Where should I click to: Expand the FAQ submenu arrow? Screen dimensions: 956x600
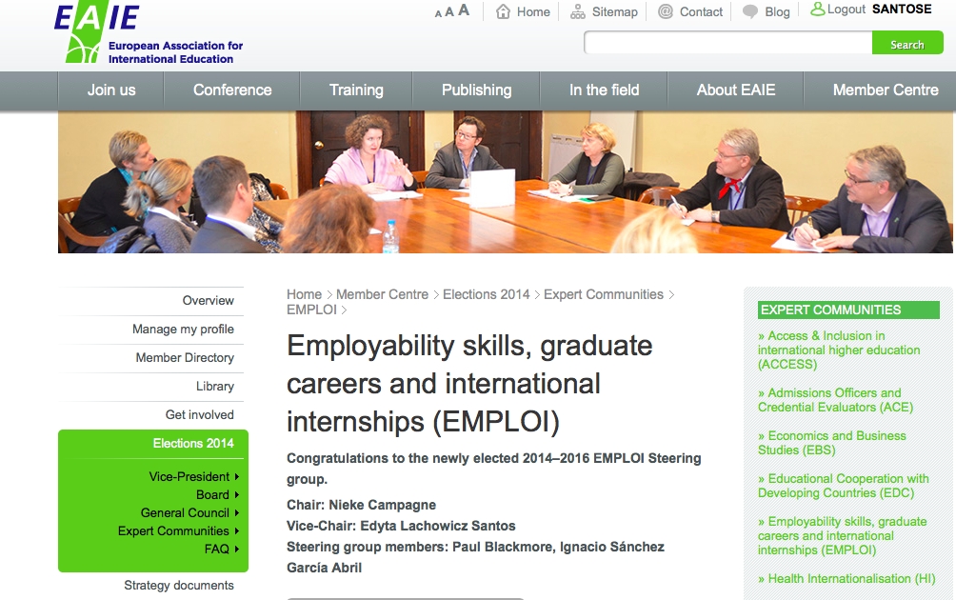click(x=236, y=549)
